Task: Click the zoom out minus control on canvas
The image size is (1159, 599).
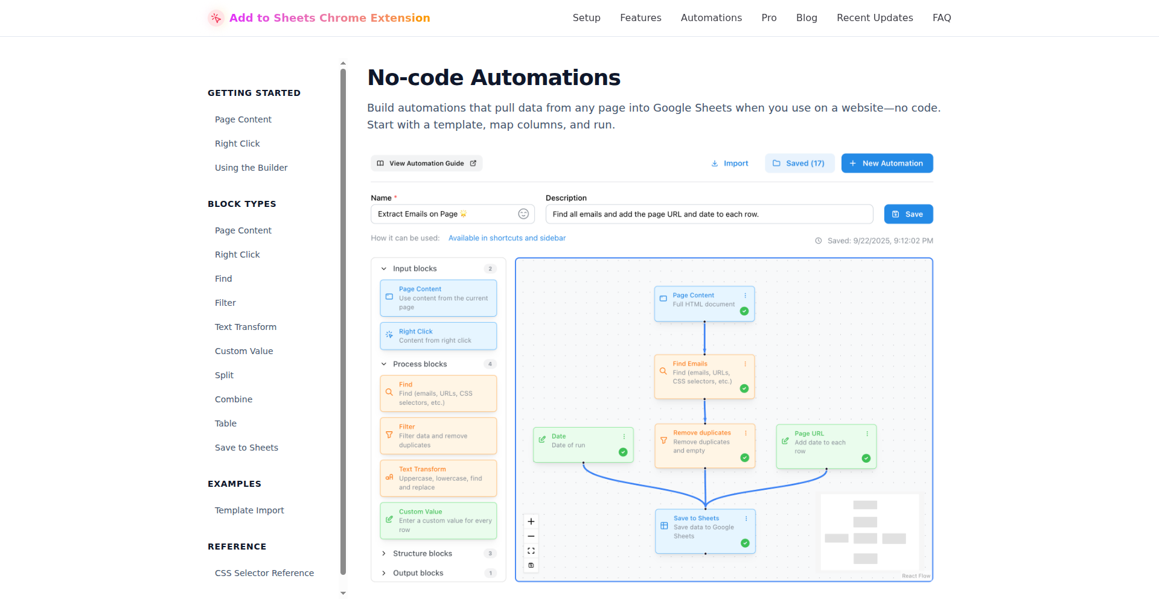Action: point(531,536)
